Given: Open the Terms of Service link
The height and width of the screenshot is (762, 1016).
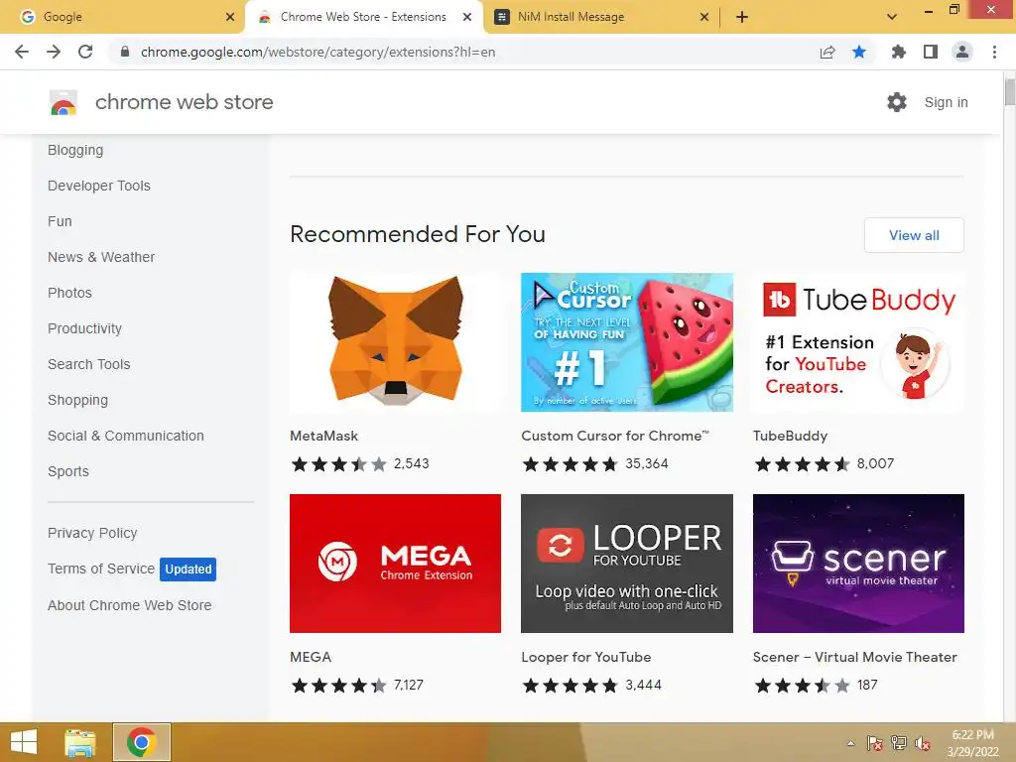Looking at the screenshot, I should point(101,569).
